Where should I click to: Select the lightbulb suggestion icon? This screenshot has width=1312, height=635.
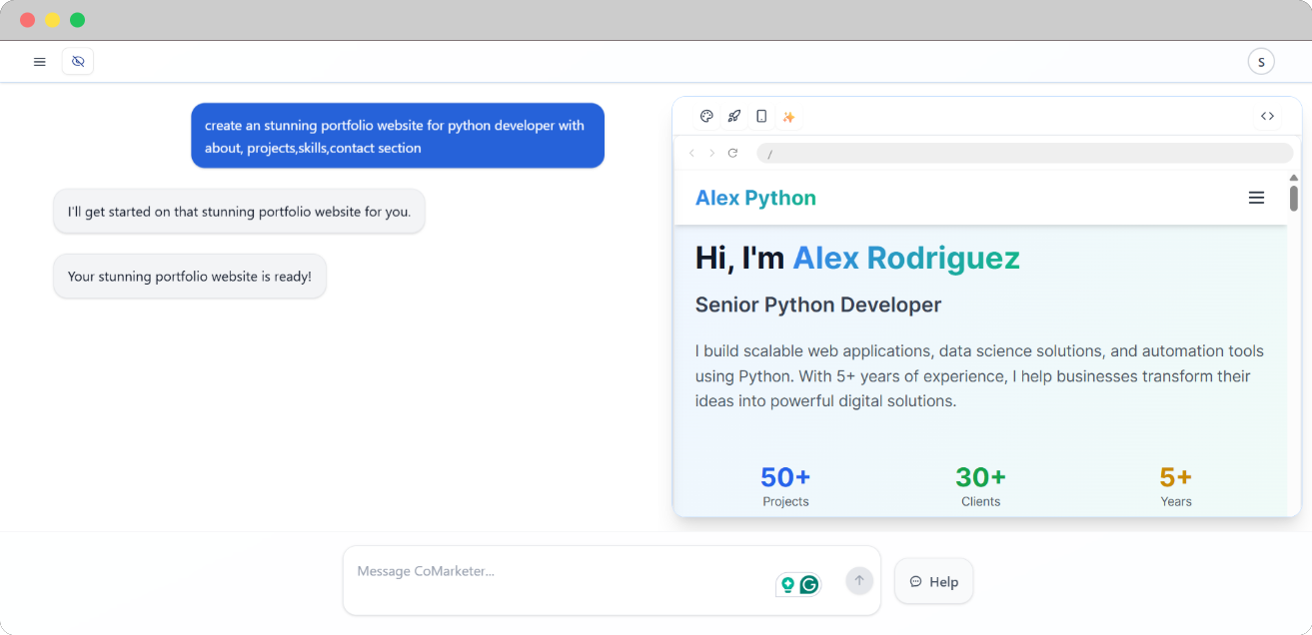click(786, 584)
